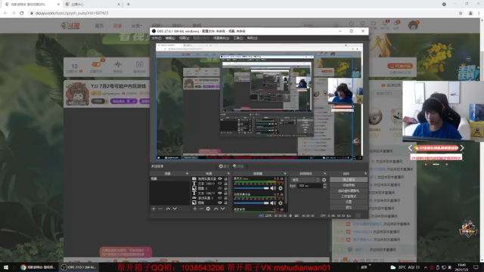Switch to OBS 27.0.1 taskbar item
The height and width of the screenshot is (272, 484).
(79, 267)
